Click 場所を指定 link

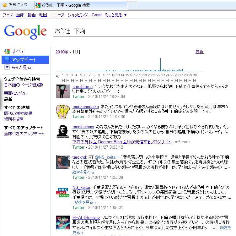tap(14, 119)
